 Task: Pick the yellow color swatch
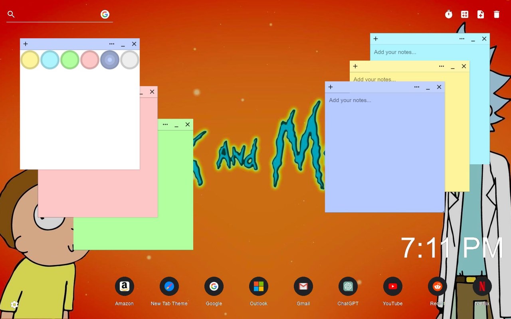[x=30, y=60]
